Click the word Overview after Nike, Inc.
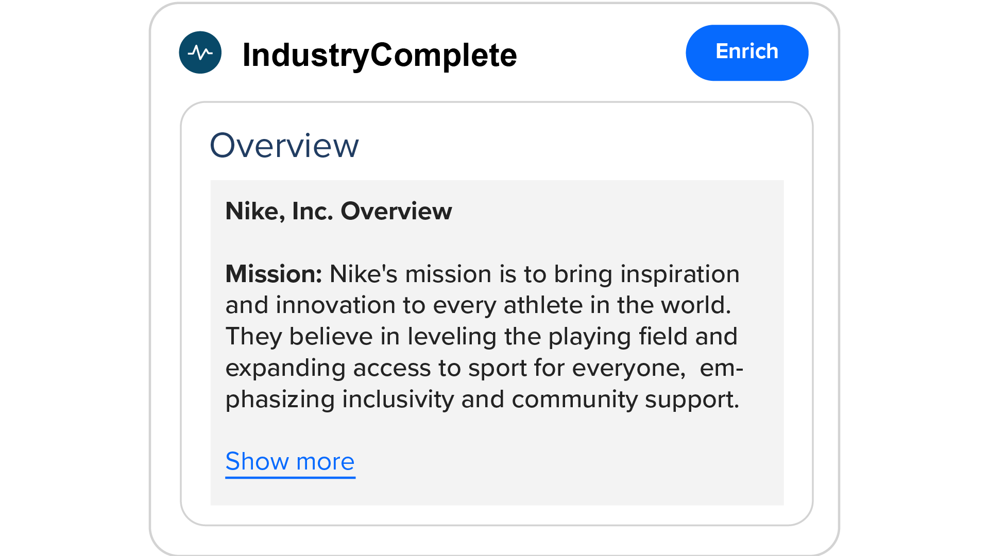The width and height of the screenshot is (989, 556). pos(396,211)
